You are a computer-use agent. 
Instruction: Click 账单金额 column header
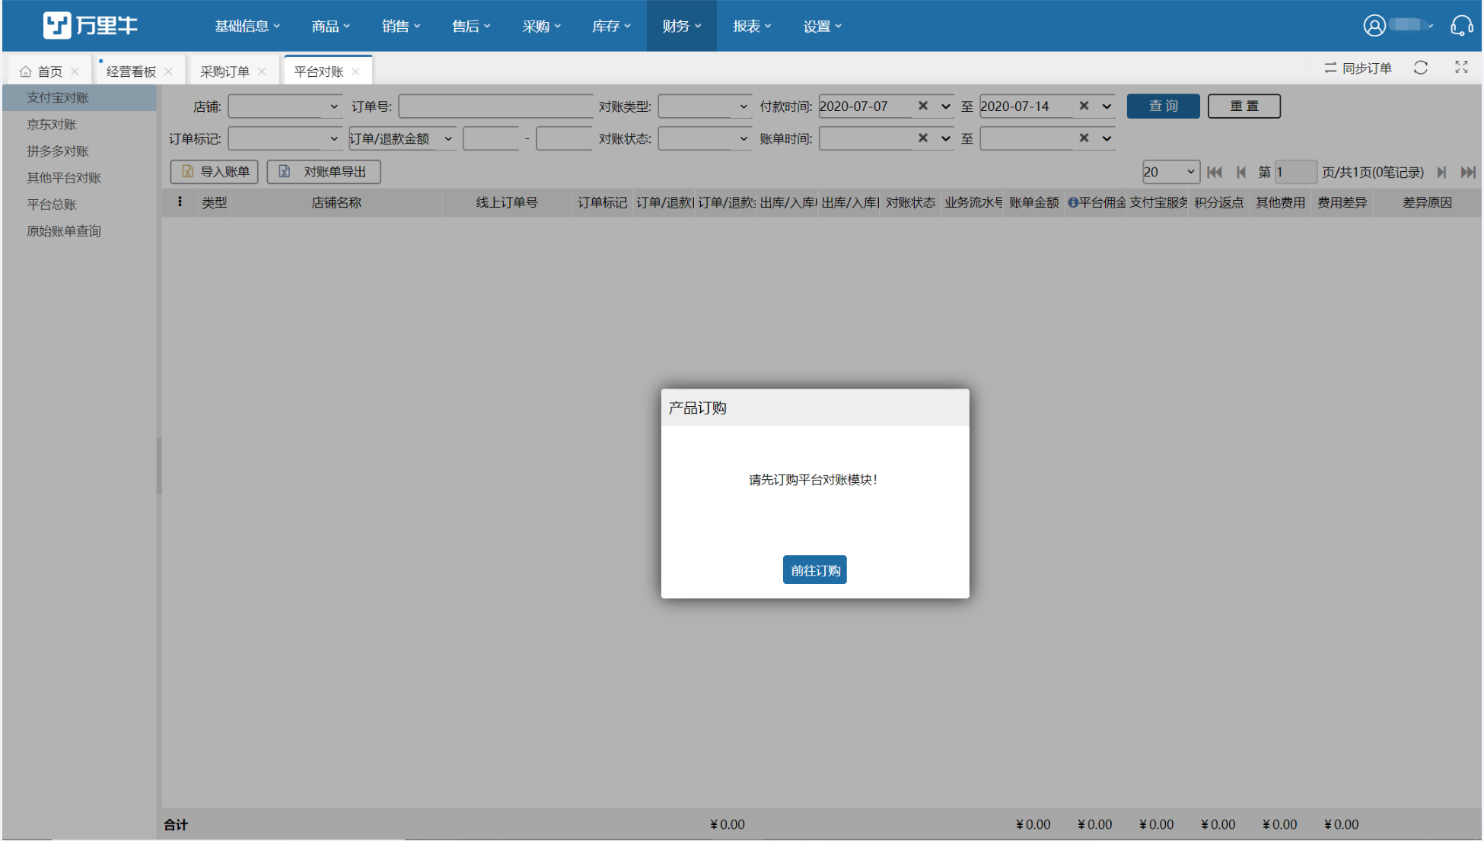tap(1033, 202)
